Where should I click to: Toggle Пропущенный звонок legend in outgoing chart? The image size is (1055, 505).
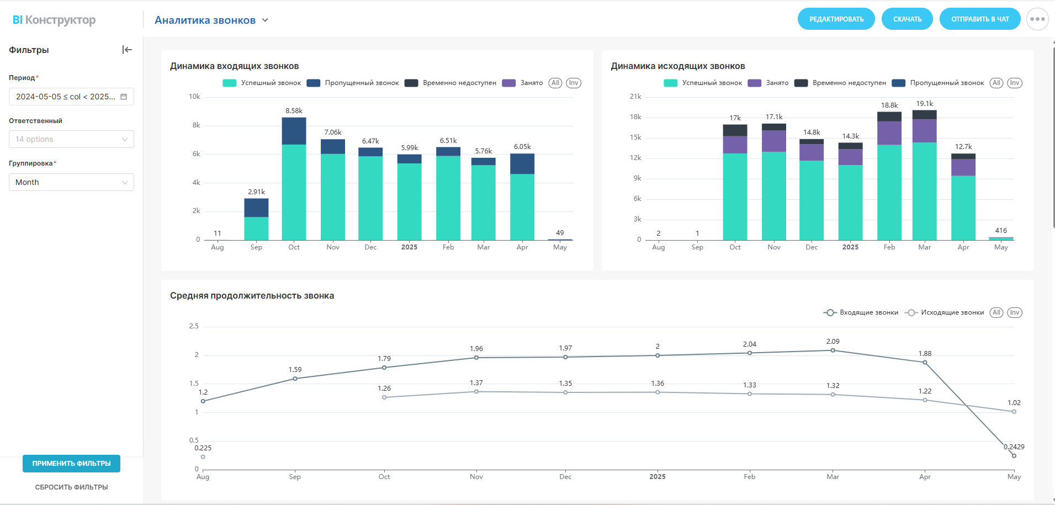point(938,83)
